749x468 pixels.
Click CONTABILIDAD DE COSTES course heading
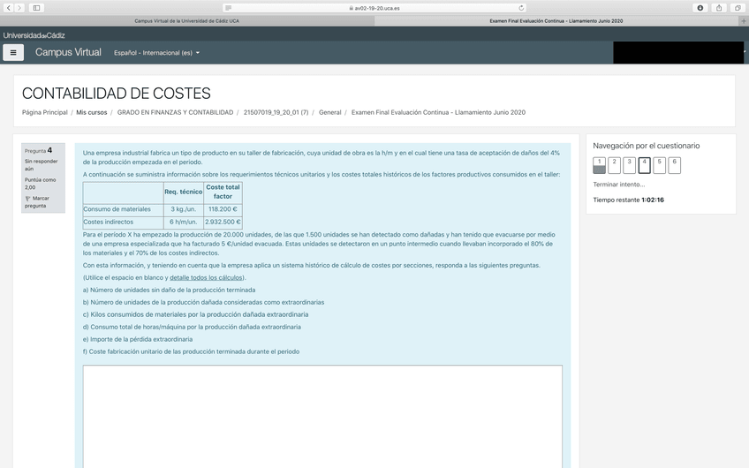coord(116,94)
